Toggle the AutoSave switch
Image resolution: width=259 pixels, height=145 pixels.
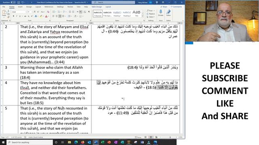pos(13,2)
